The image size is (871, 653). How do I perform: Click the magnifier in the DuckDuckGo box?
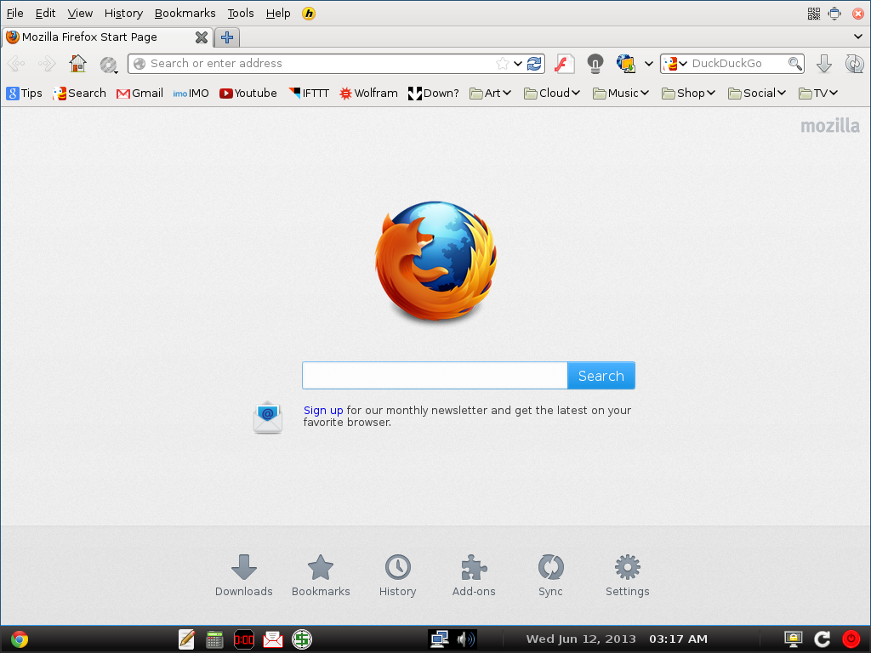(795, 64)
